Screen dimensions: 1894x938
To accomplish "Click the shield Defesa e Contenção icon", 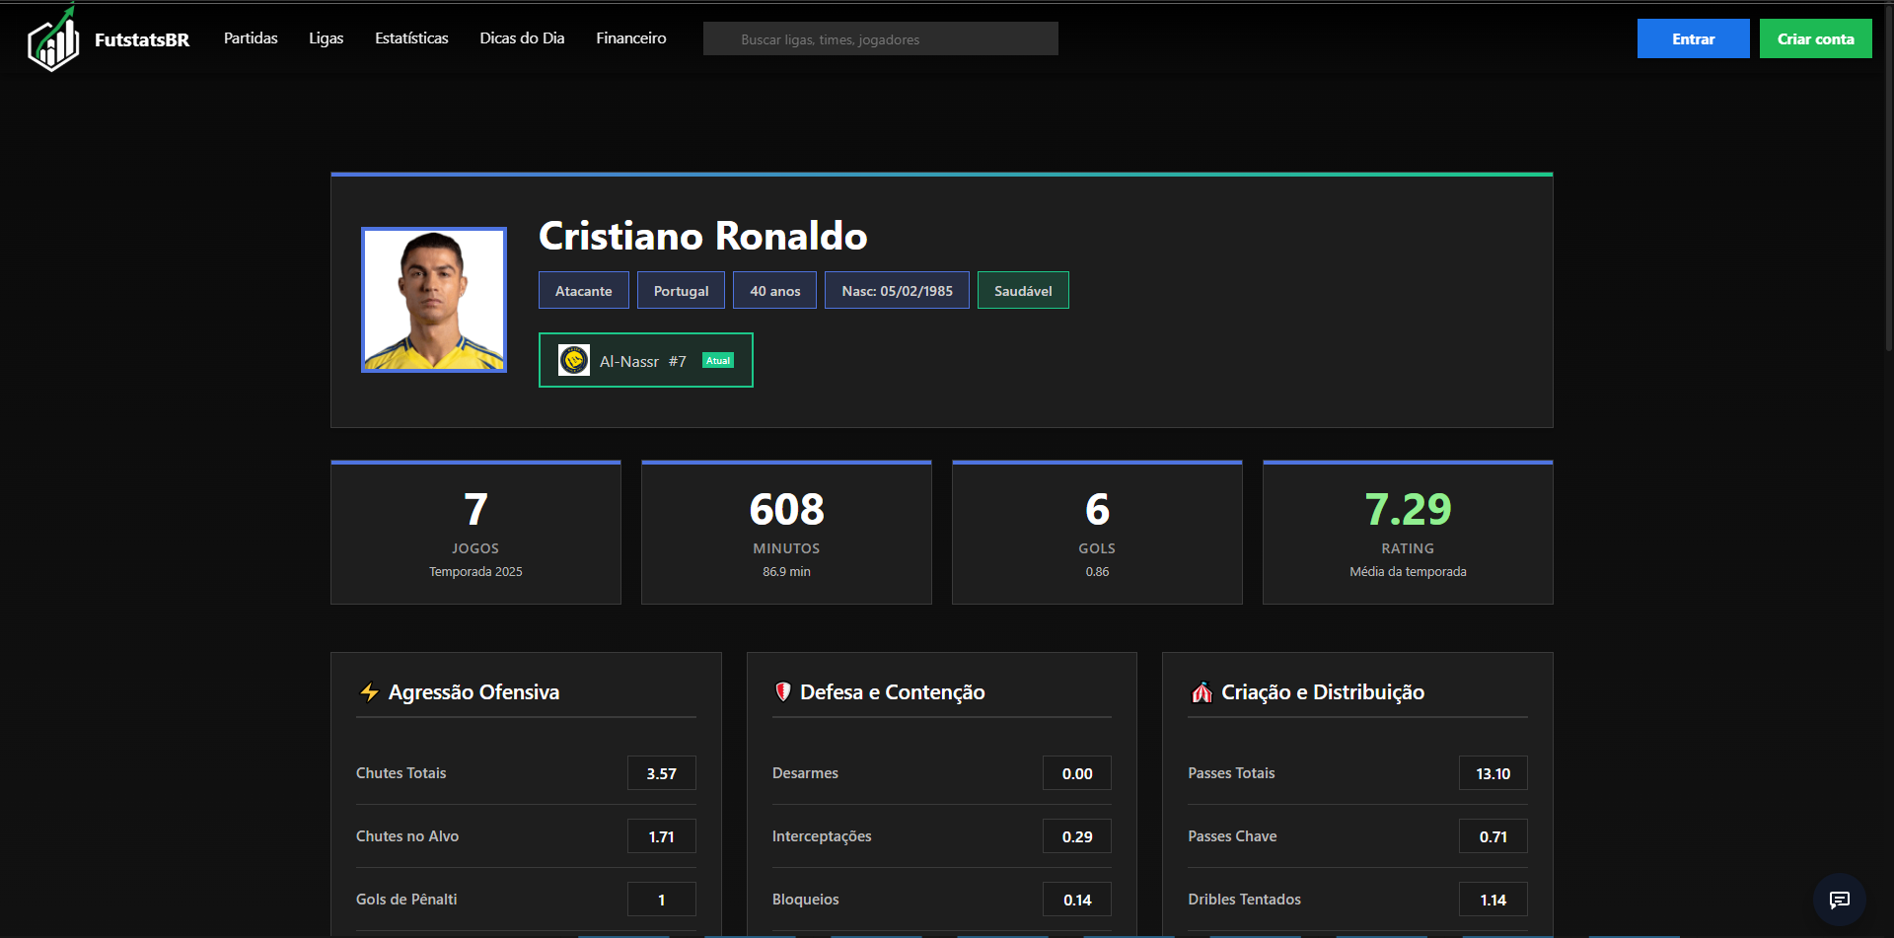I will [783, 692].
